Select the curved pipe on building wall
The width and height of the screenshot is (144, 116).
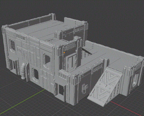[23, 71]
